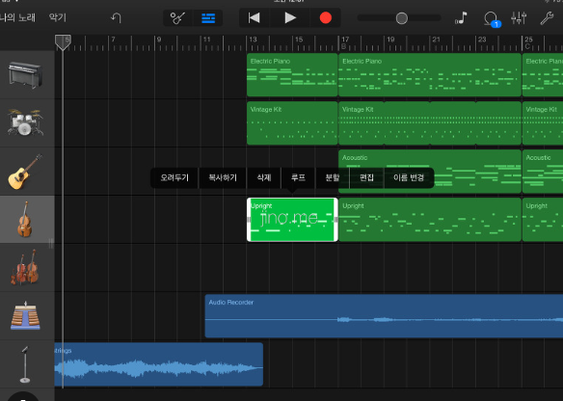Adjust the master volume slider knob
Screen dimensions: 563x401
click(x=402, y=18)
